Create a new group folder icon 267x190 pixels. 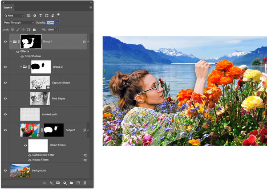click(71, 183)
